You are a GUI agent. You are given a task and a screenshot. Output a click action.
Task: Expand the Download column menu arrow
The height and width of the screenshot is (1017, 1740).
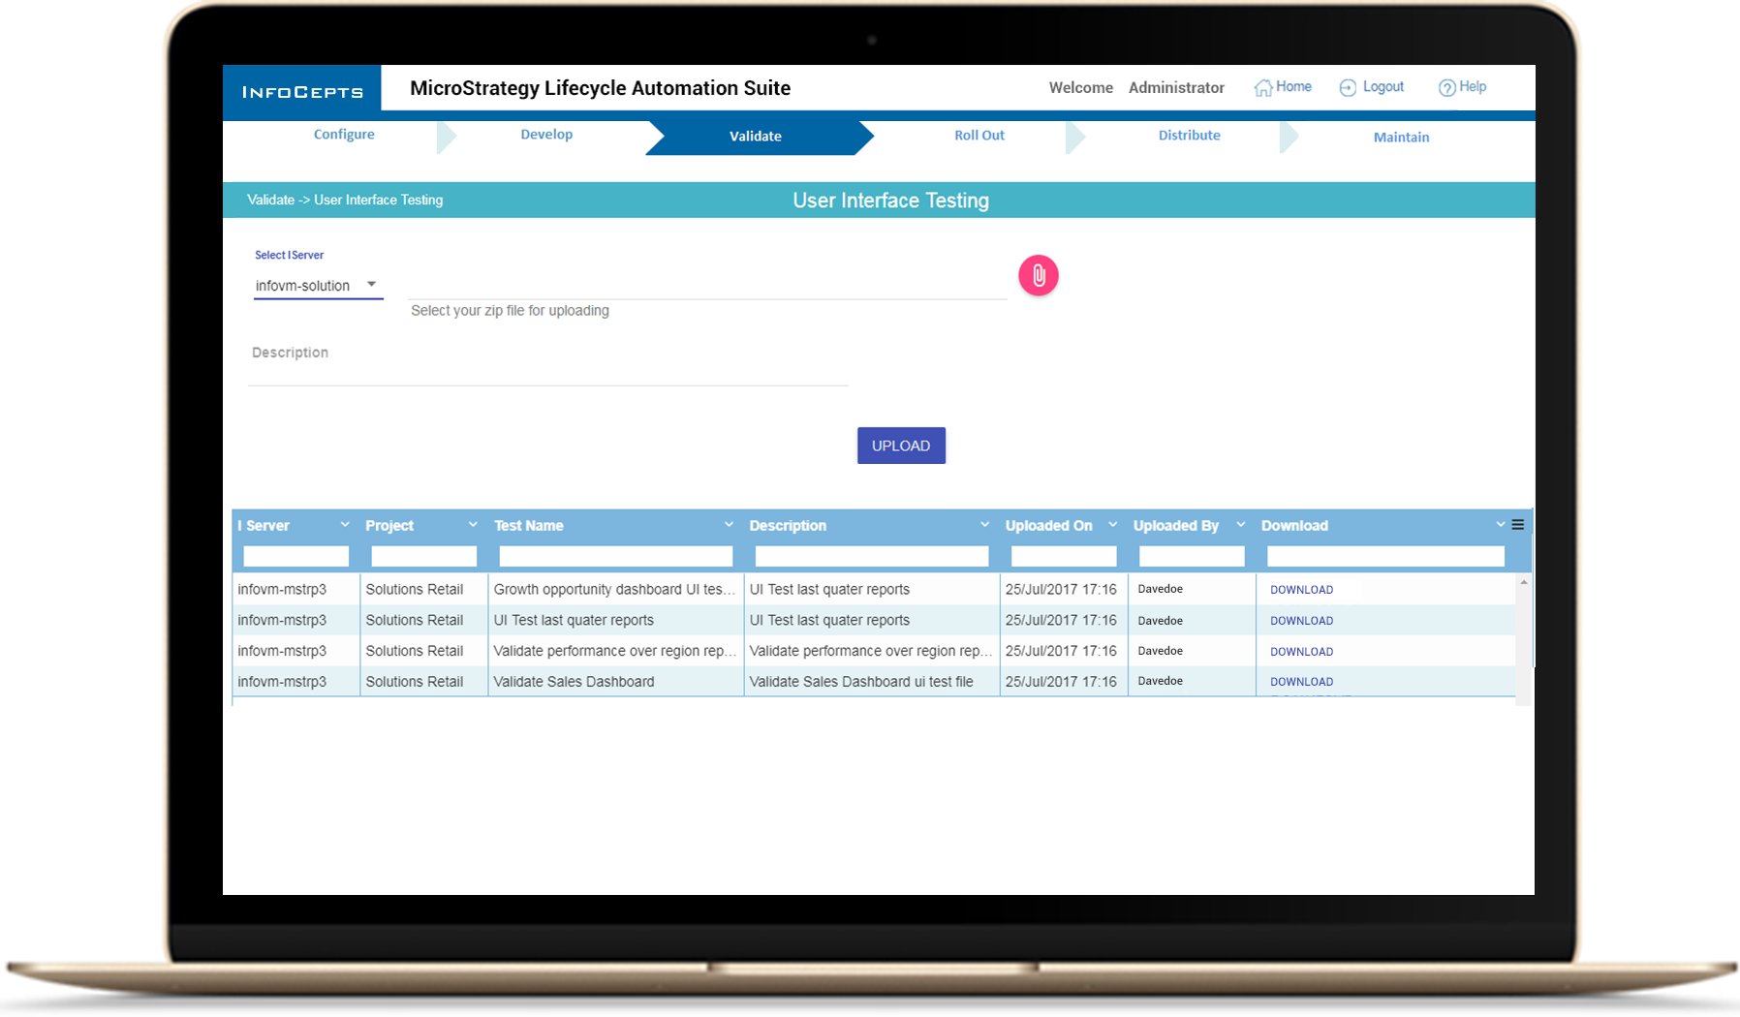tap(1501, 525)
